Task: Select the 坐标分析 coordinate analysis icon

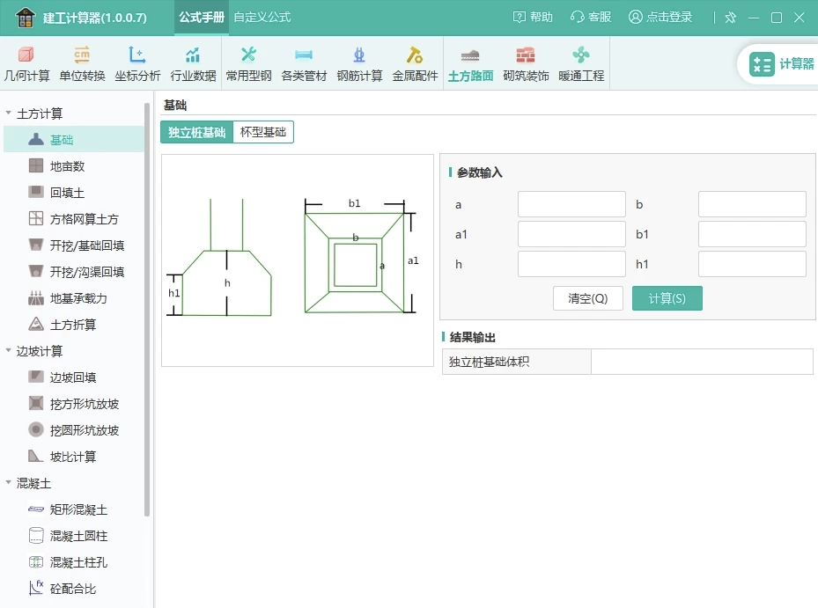Action: [x=137, y=63]
